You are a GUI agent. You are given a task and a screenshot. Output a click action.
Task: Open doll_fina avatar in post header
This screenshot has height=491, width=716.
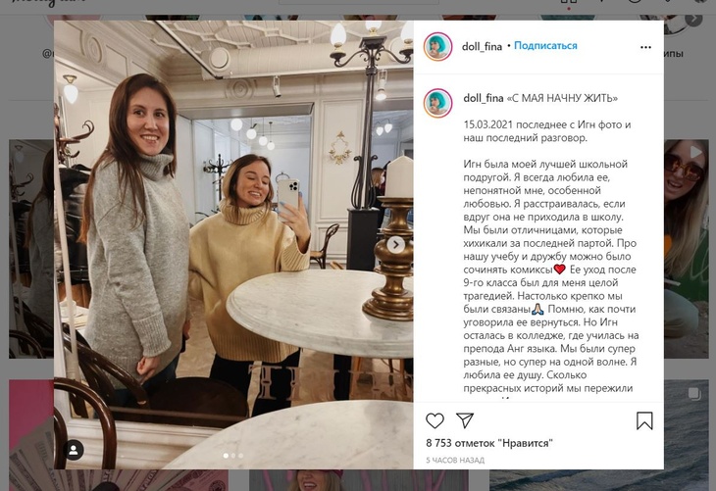coord(437,46)
